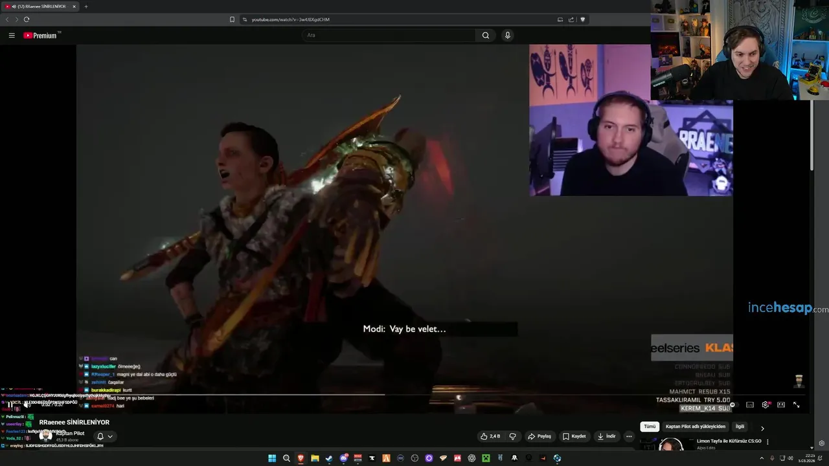The image size is (829, 466).
Task: Show more filter chips with right arrow
Action: point(762,428)
